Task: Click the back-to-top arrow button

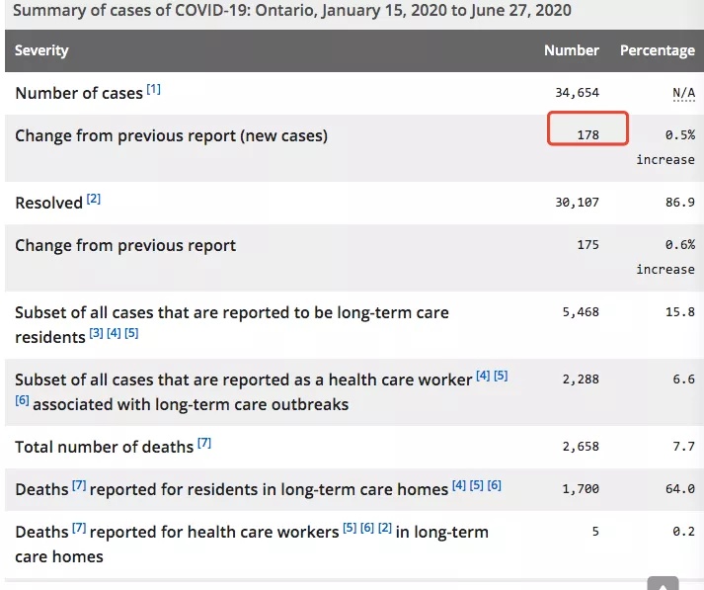Action: pos(663,583)
